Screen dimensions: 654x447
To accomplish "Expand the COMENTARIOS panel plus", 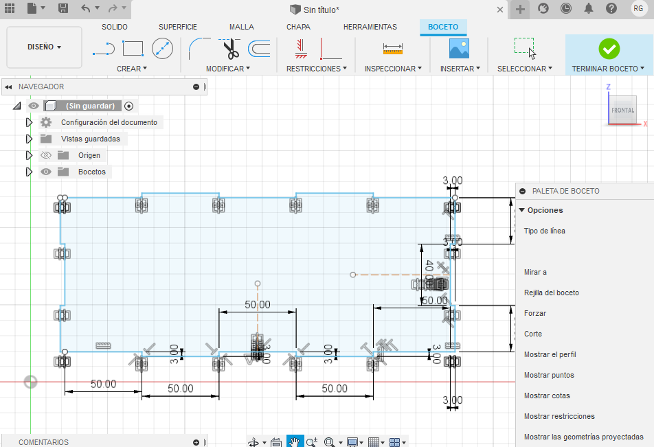I will (196, 442).
